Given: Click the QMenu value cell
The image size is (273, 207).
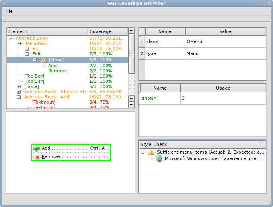Looking at the screenshot, I should click(x=225, y=41).
